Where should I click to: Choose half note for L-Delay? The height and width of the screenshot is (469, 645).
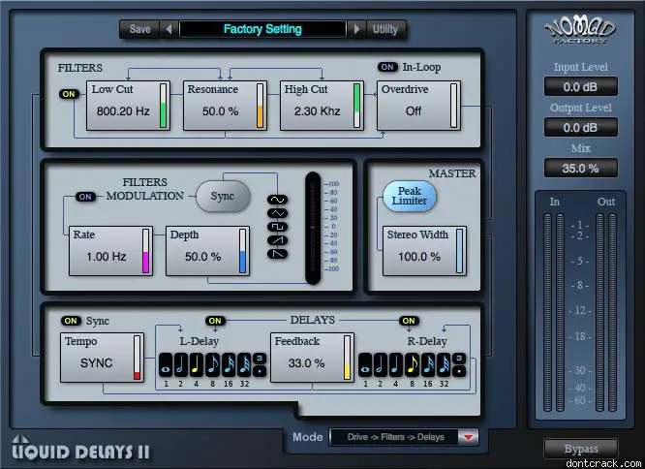click(x=181, y=364)
